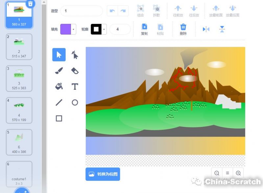This screenshot has height=193, width=263.
Task: Select the Reshape tool
Action: click(x=75, y=55)
